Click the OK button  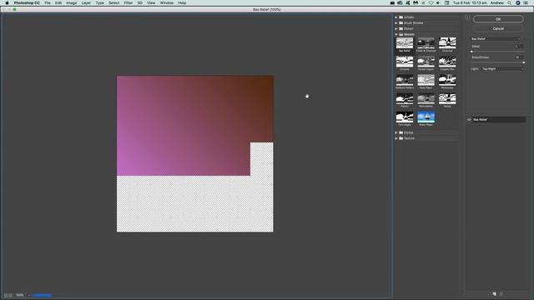tap(498, 19)
